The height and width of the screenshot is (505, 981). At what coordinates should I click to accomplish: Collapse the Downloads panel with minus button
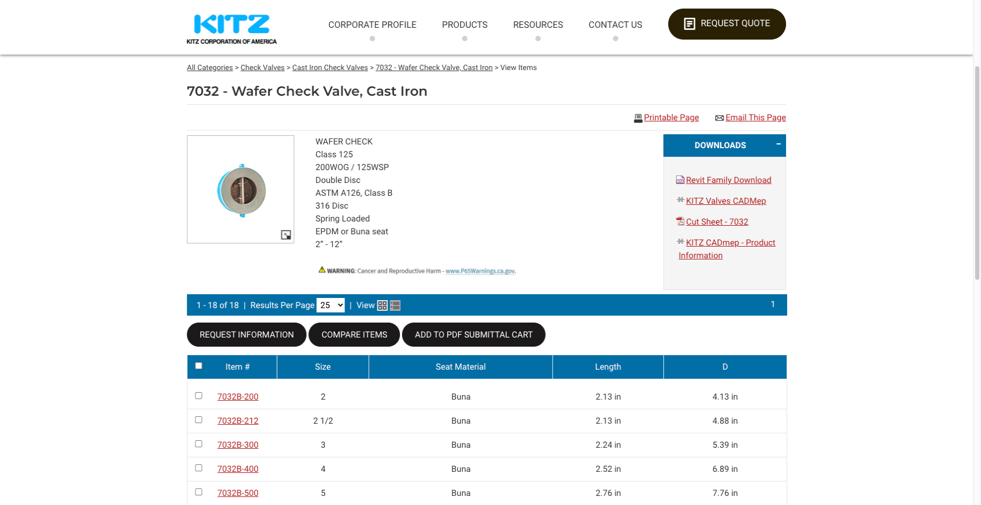coord(778,144)
